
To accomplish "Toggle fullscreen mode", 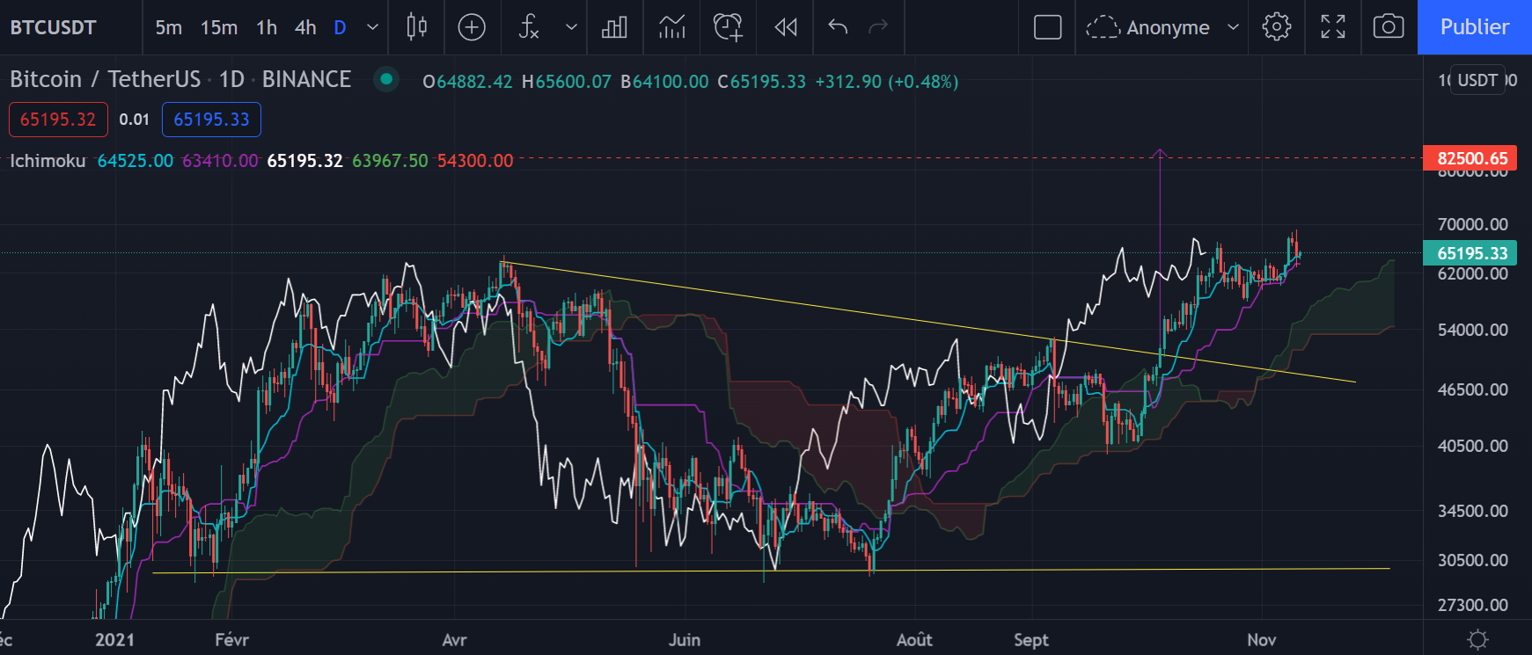I will click(x=1332, y=27).
